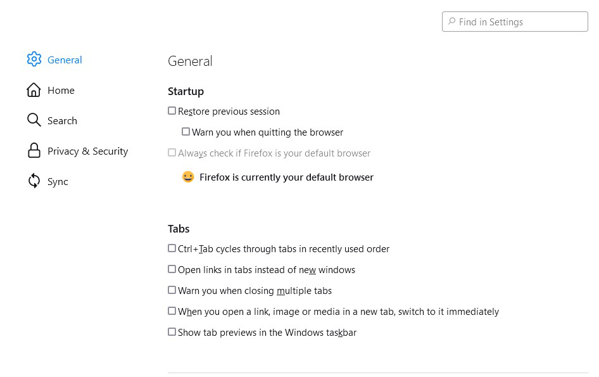Click the smiley face default browser icon
The image size is (599, 377).
(x=188, y=177)
